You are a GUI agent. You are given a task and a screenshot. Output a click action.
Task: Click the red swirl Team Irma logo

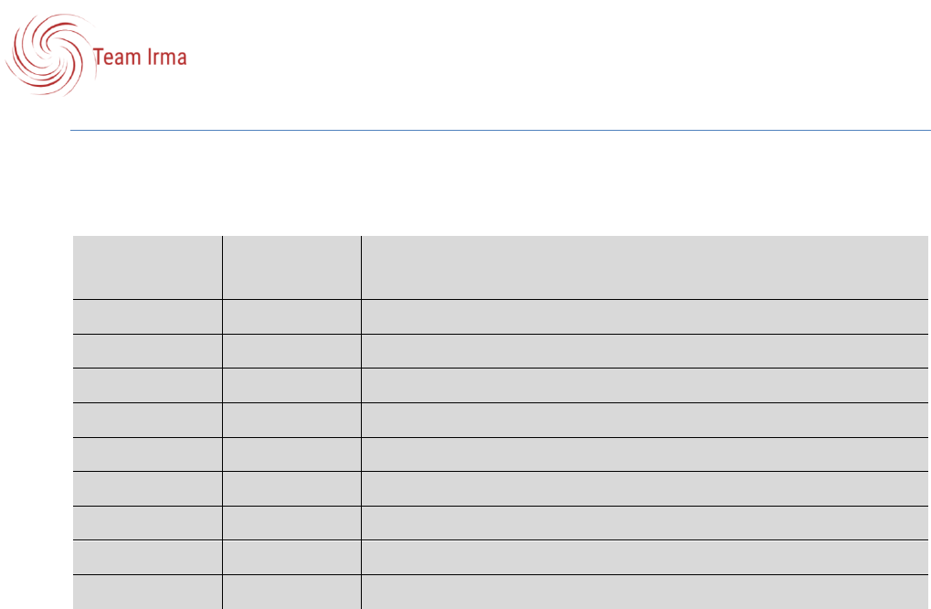[46, 57]
